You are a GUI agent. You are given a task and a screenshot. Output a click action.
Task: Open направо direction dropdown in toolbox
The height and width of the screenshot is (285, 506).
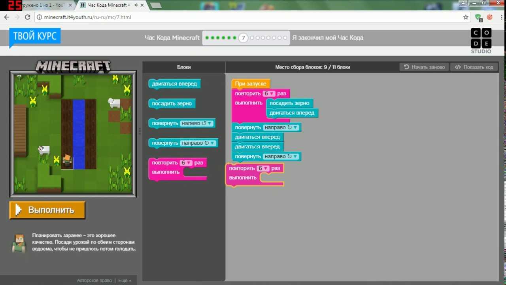click(x=198, y=143)
